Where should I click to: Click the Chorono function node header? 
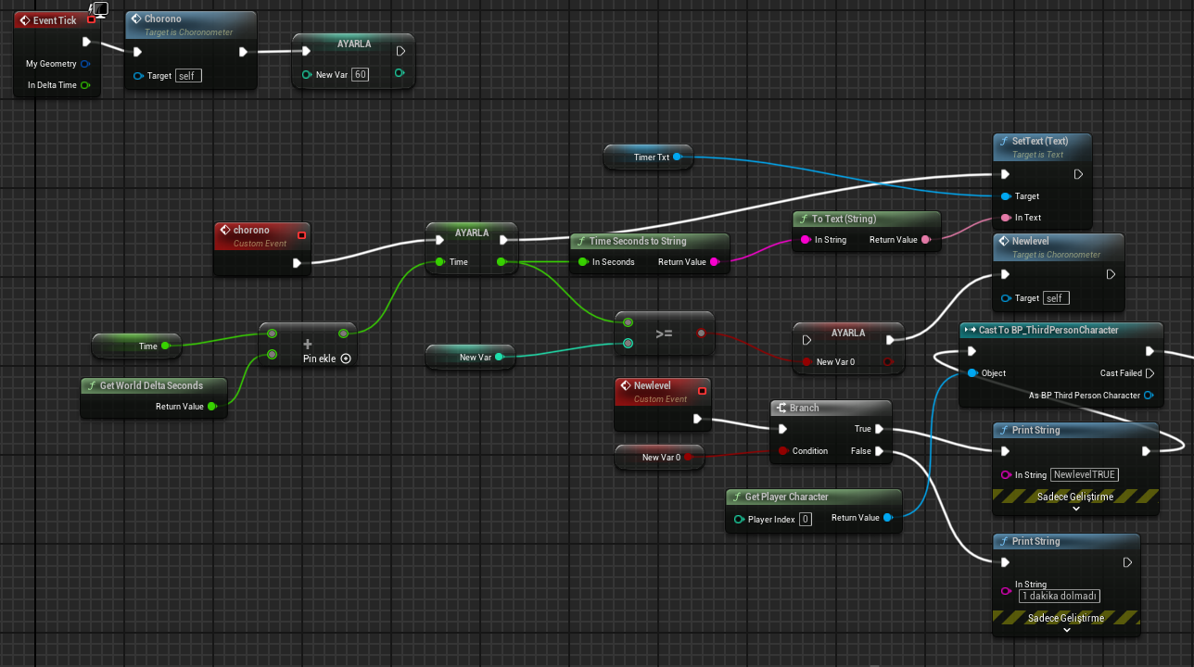(191, 24)
